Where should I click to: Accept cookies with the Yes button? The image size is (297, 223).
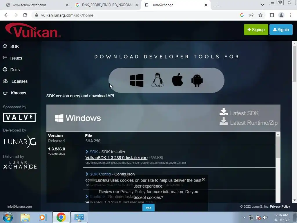click(x=148, y=208)
